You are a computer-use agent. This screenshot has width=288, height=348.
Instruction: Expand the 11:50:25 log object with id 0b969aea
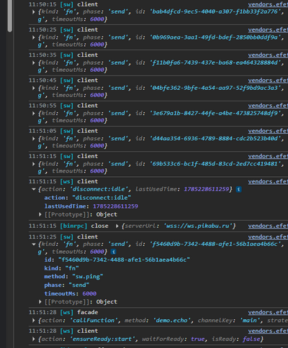(34, 37)
